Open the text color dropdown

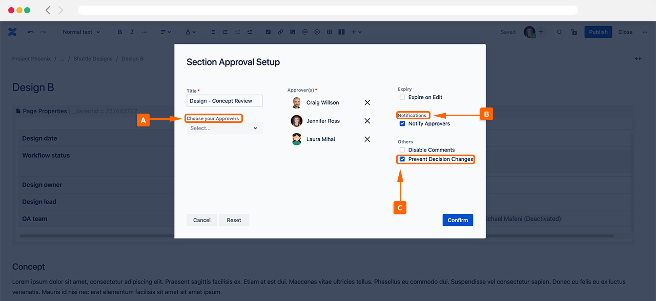(190, 32)
